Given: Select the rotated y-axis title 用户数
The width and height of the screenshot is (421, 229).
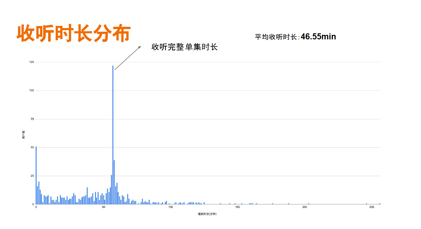Looking at the screenshot, I should [x=24, y=135].
